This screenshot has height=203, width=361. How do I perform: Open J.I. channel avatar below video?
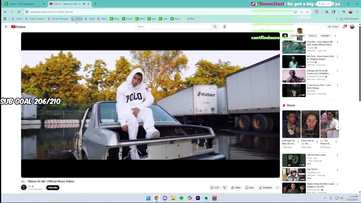click(24, 187)
